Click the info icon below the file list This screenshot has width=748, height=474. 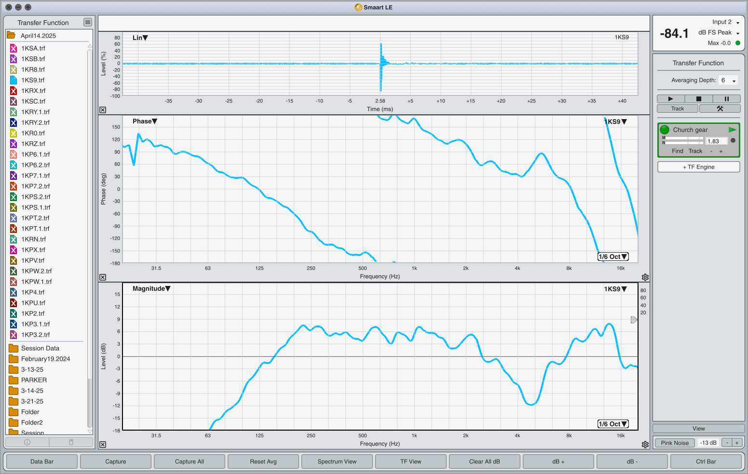pyautogui.click(x=27, y=442)
